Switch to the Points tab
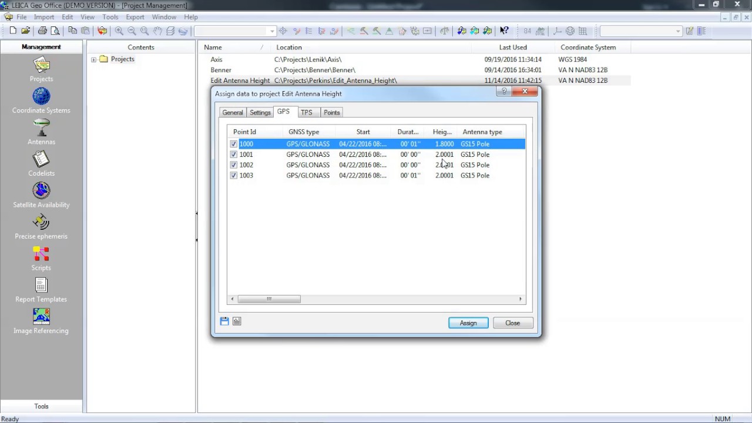This screenshot has width=752, height=423. 332,112
